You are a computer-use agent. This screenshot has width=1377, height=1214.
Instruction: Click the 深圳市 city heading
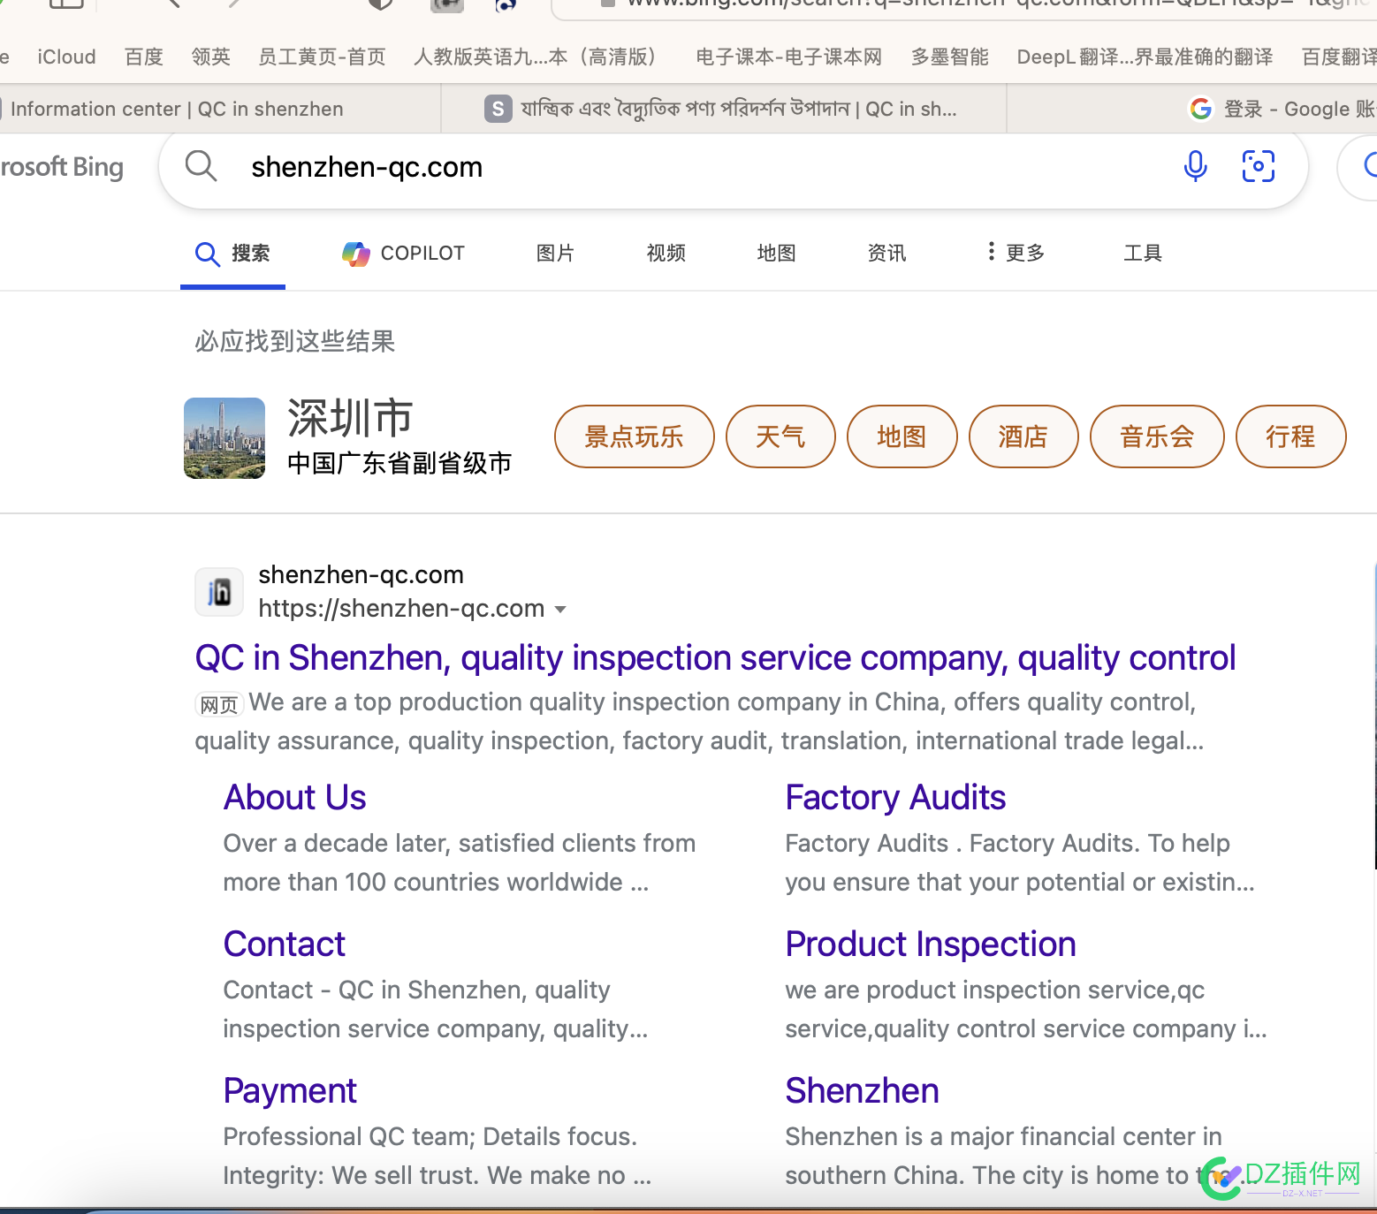click(350, 418)
